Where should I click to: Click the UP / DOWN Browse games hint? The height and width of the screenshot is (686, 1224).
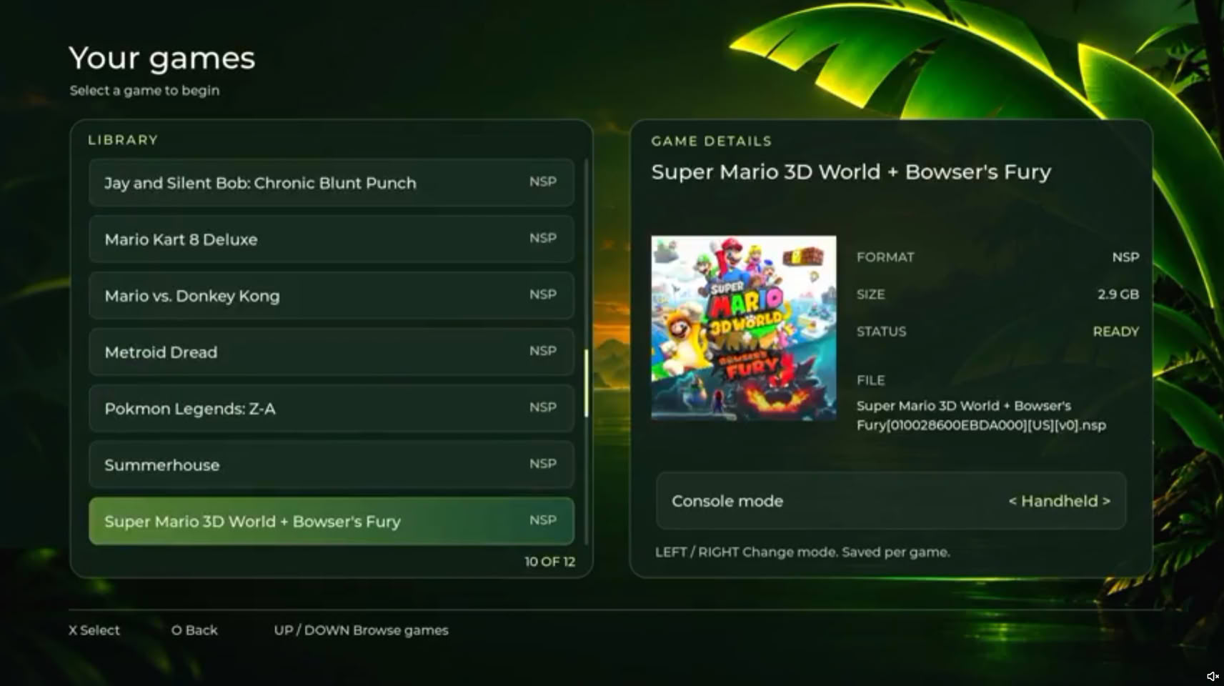coord(361,630)
